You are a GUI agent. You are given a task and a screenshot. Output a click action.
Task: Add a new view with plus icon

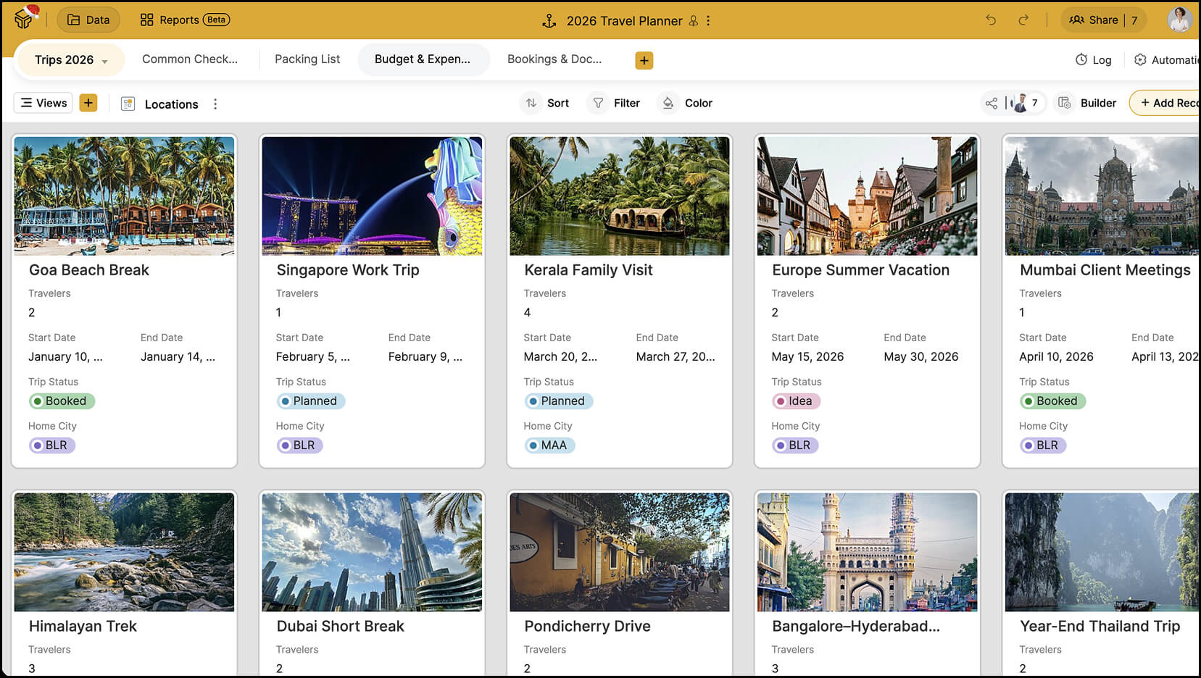coord(88,103)
